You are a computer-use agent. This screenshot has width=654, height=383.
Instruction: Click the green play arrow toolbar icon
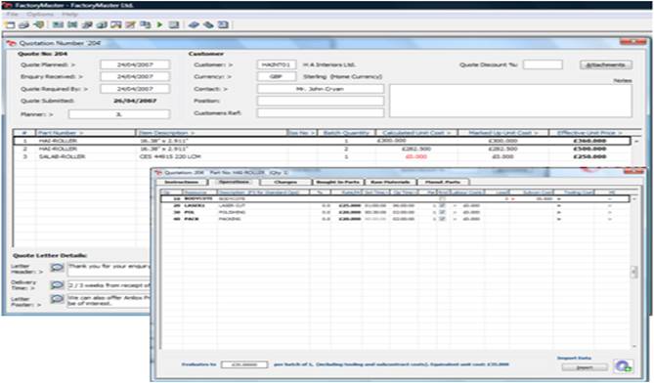coord(159,25)
